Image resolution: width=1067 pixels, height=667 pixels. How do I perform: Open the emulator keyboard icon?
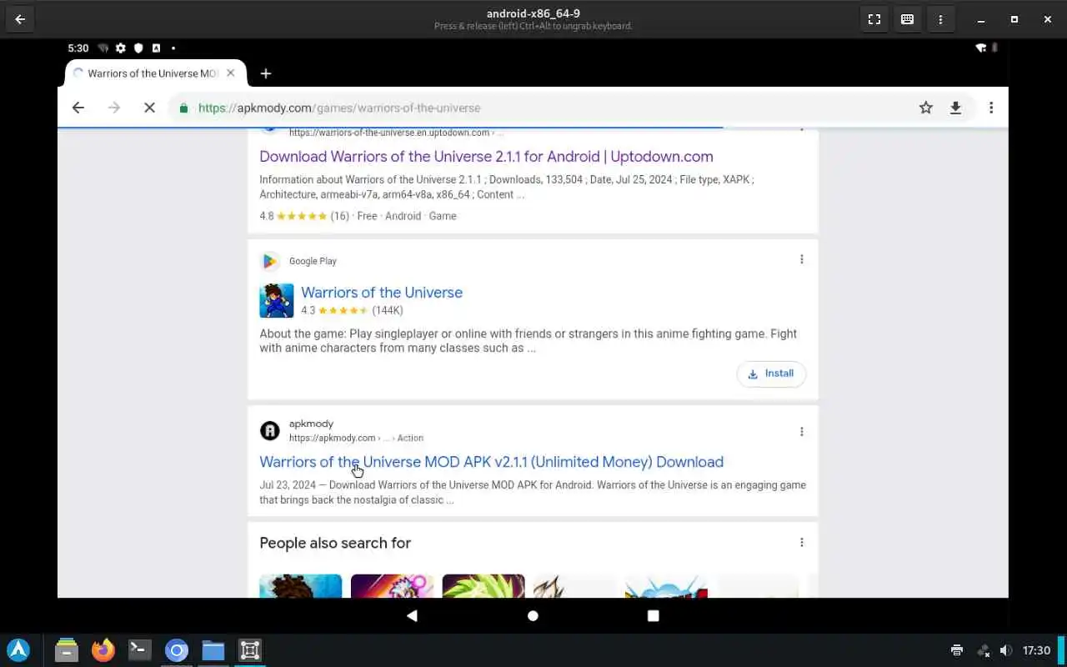908,19
